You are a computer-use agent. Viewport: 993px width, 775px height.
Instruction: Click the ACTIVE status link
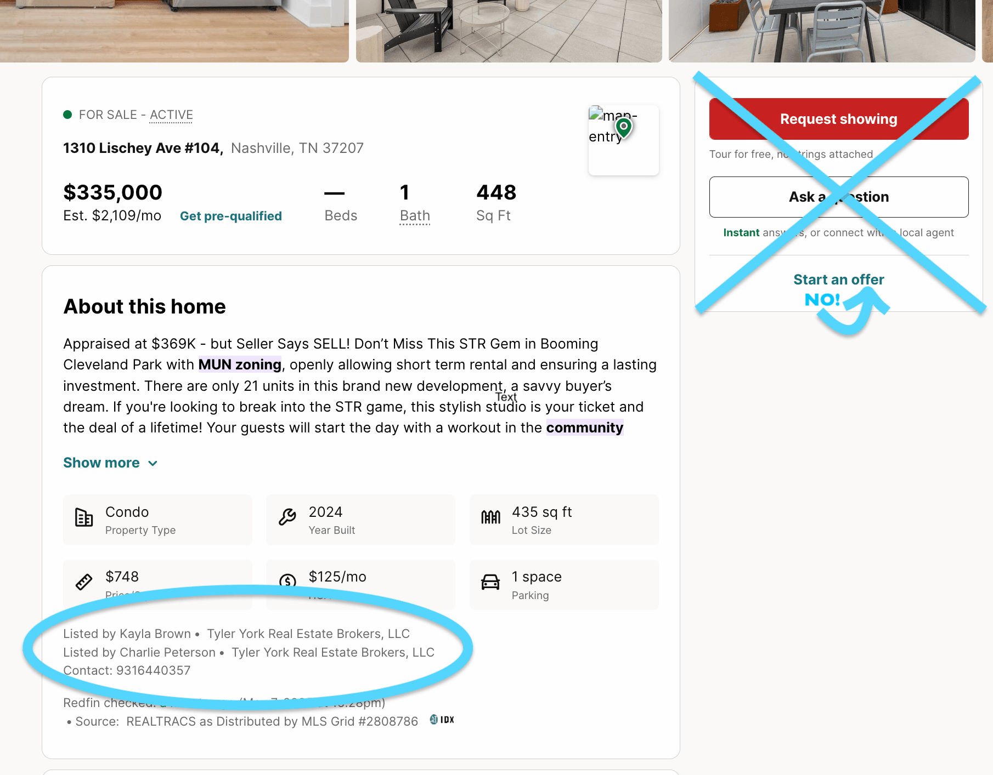coord(171,115)
